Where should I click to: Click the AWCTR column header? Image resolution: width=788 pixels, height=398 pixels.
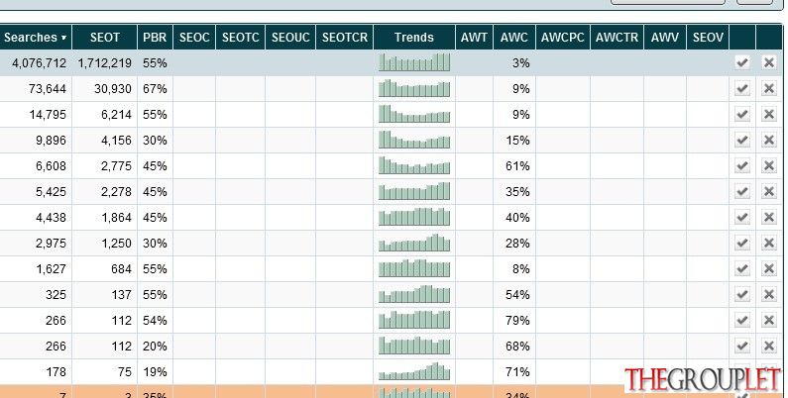[617, 38]
